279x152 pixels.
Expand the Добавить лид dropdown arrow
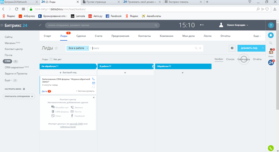pyautogui.click(x=263, y=48)
